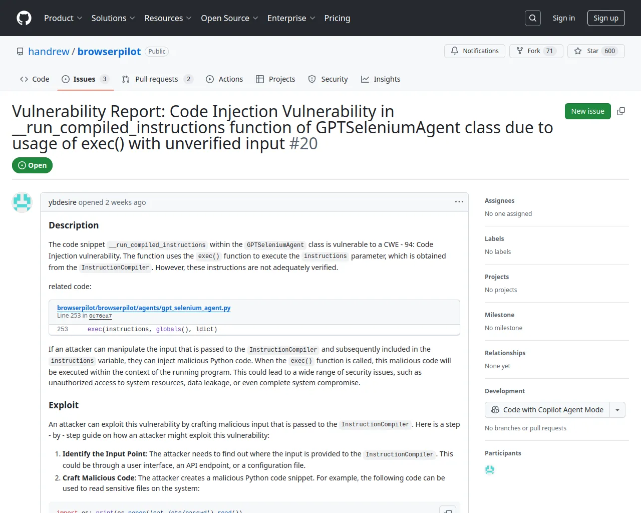Click the fork count 71
The width and height of the screenshot is (641, 513).
(549, 51)
